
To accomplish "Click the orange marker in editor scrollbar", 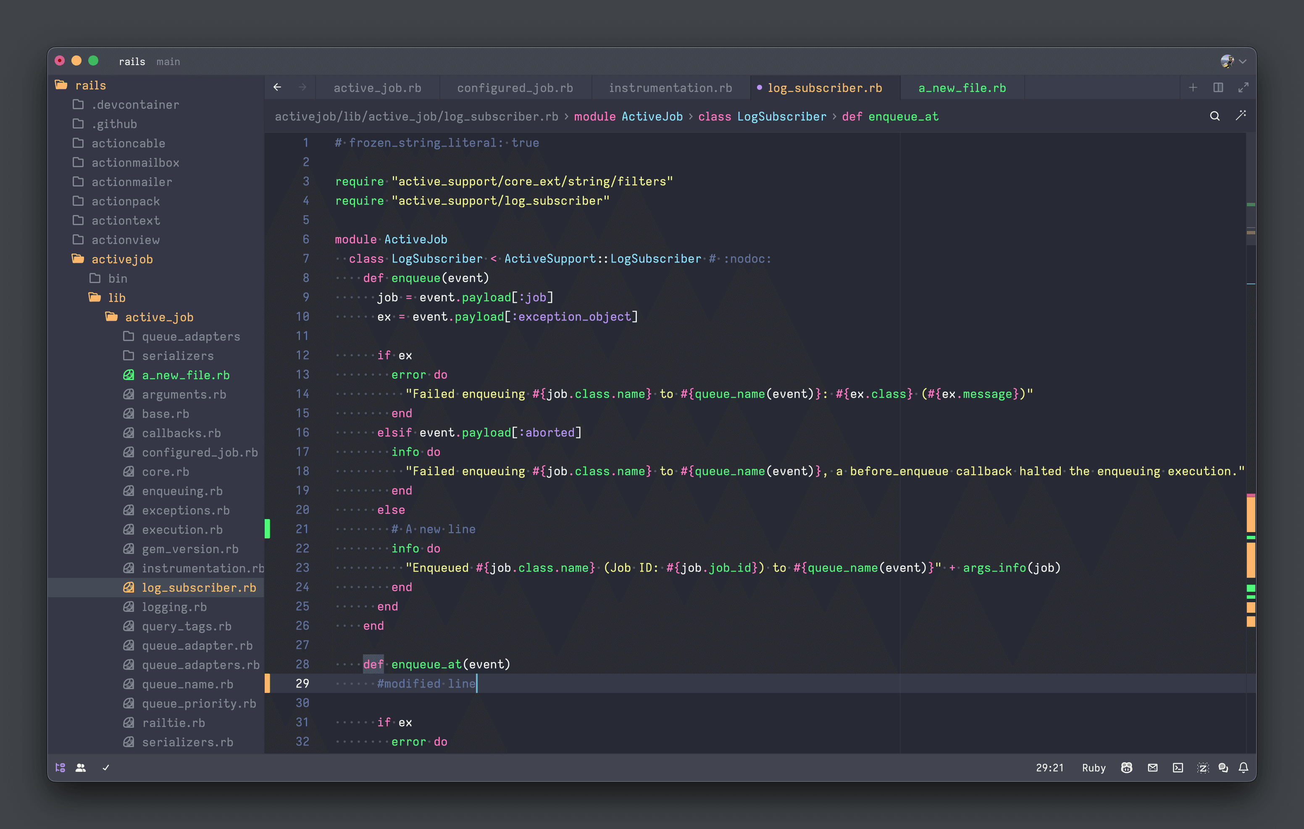I will tap(1250, 514).
